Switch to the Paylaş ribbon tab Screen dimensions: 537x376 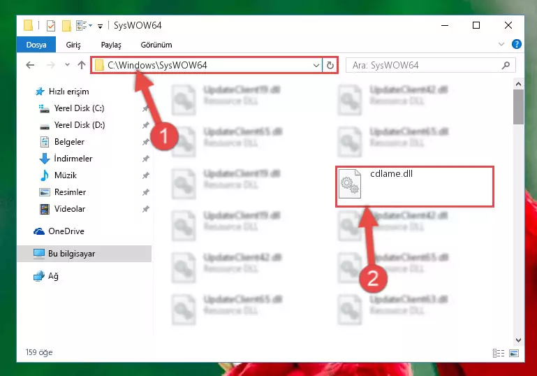click(x=111, y=45)
